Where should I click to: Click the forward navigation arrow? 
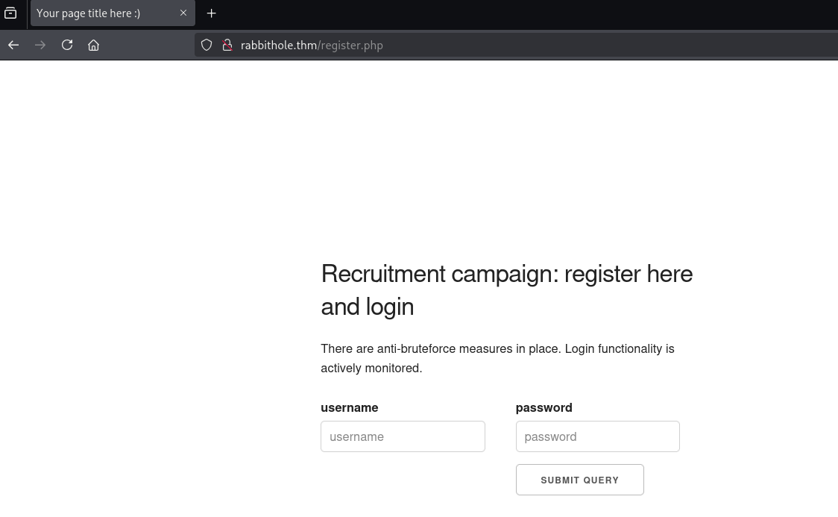(x=40, y=45)
